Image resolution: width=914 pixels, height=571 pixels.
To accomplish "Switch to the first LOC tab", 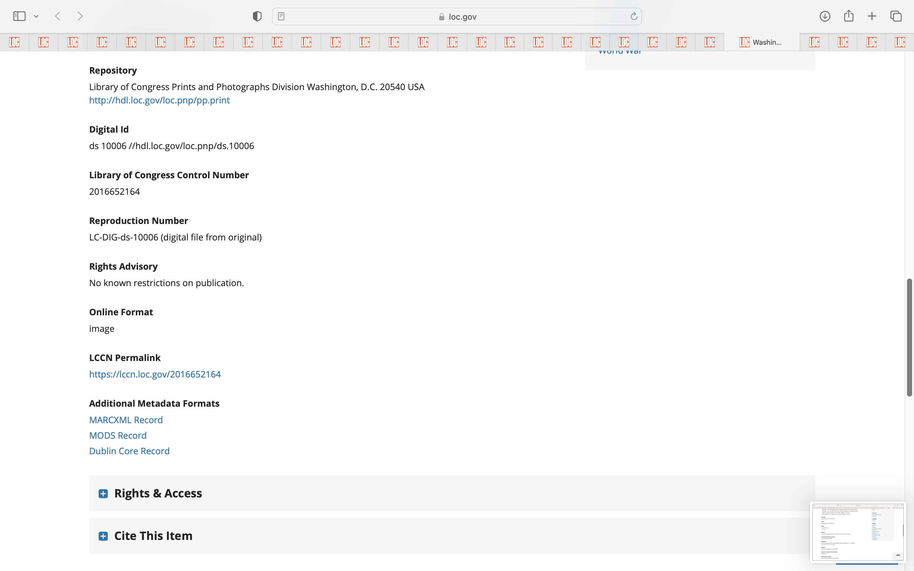I will [14, 42].
